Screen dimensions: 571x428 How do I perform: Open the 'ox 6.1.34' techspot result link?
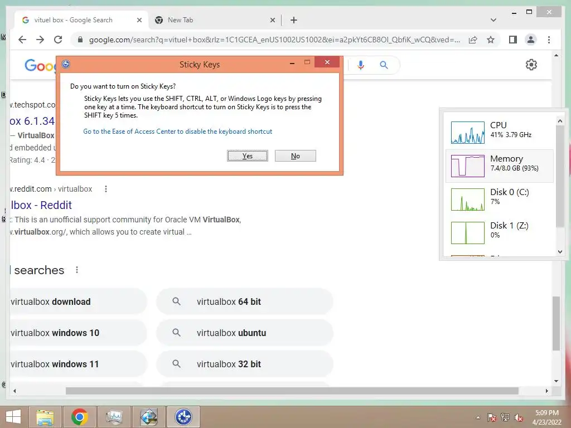pyautogui.click(x=32, y=121)
